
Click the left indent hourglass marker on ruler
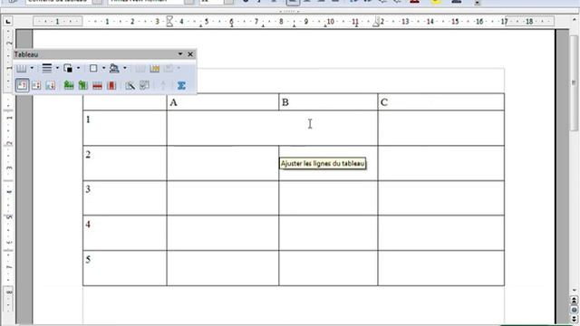[x=169, y=22]
